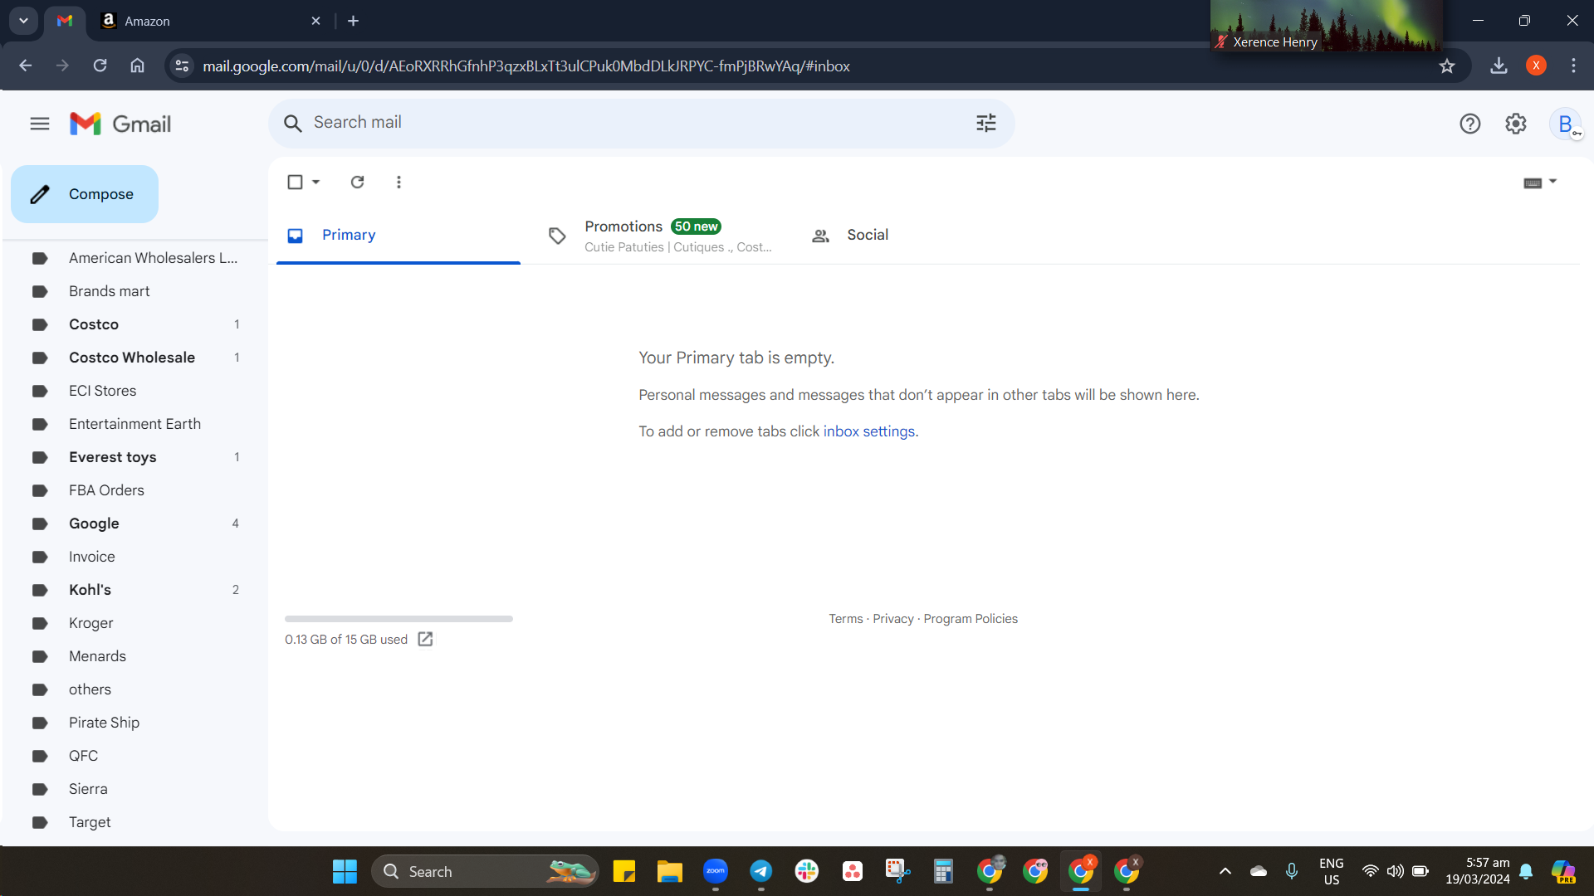Switch to the Primary tab

tap(398, 236)
